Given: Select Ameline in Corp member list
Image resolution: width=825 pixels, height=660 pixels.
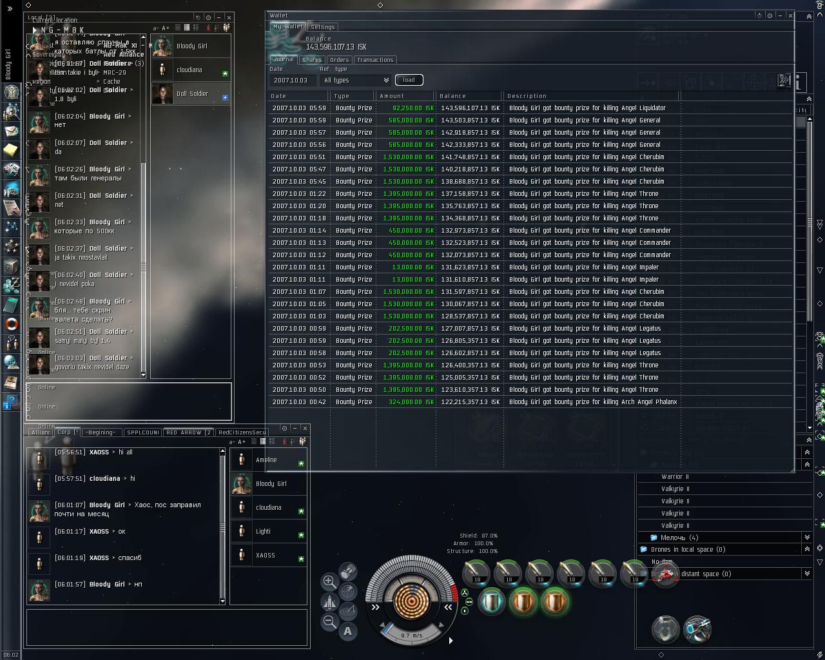Looking at the screenshot, I should click(x=269, y=460).
